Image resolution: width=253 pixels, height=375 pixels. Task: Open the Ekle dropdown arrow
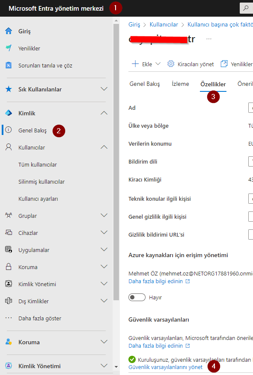pyautogui.click(x=158, y=64)
